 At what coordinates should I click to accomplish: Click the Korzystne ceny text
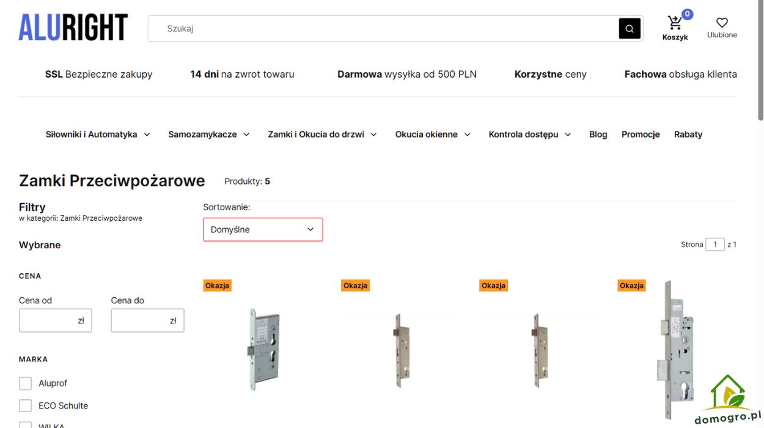click(551, 75)
